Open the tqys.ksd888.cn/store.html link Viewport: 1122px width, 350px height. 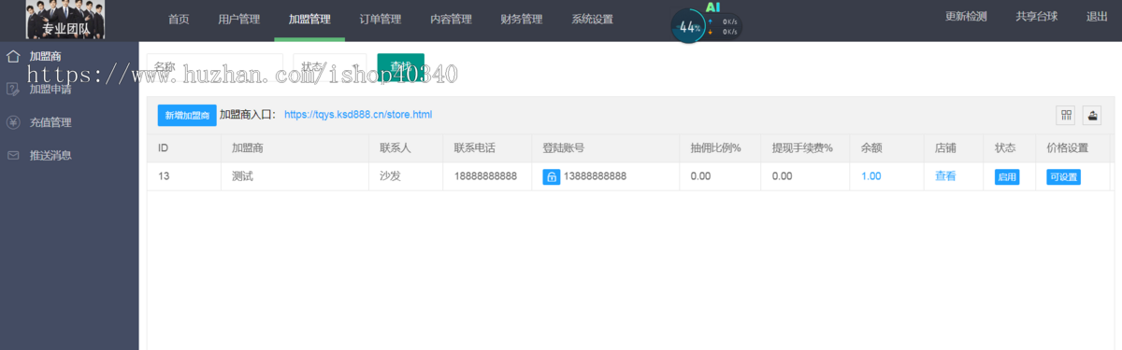coord(358,115)
